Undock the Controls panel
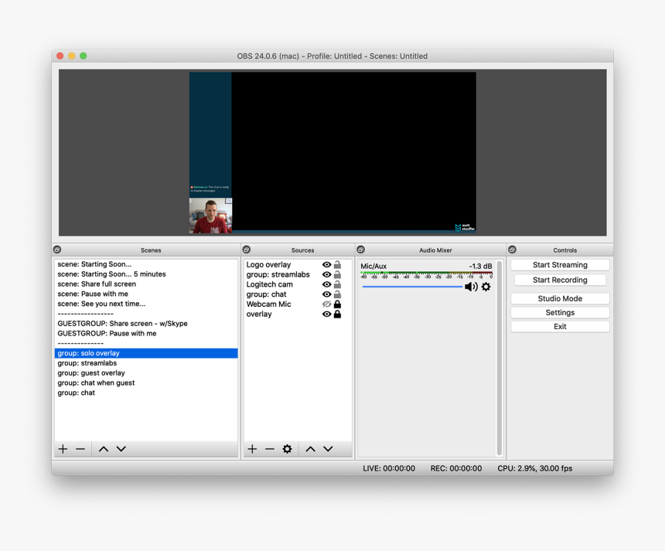 point(512,250)
